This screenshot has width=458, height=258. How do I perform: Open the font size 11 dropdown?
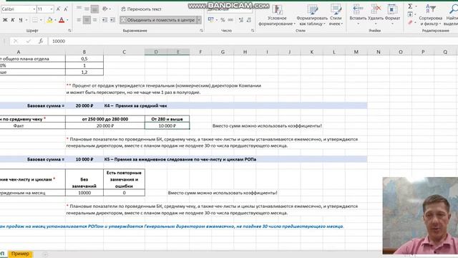[52, 9]
